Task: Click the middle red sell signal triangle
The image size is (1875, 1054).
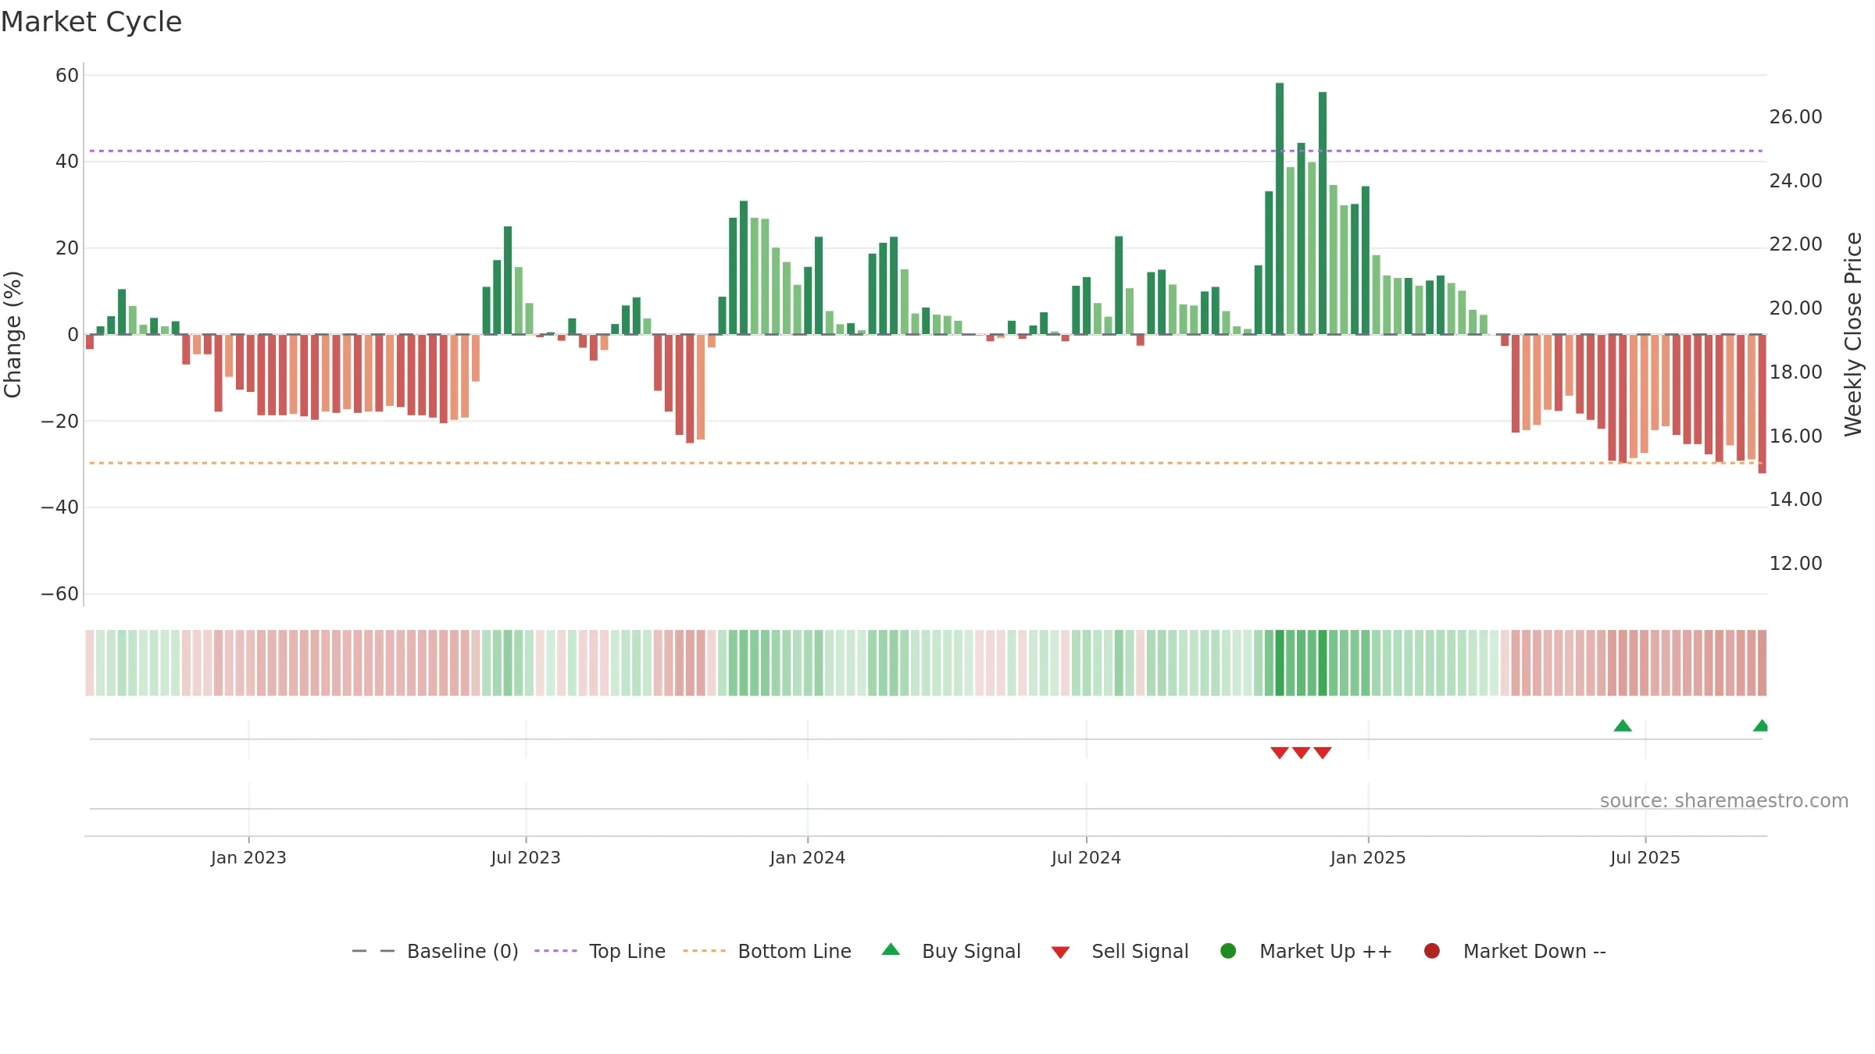Action: coord(1301,753)
